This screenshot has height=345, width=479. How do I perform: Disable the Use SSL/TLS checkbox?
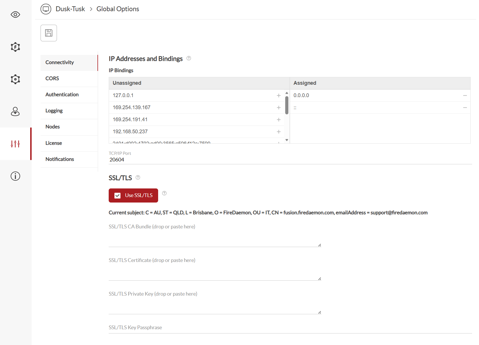[117, 195]
